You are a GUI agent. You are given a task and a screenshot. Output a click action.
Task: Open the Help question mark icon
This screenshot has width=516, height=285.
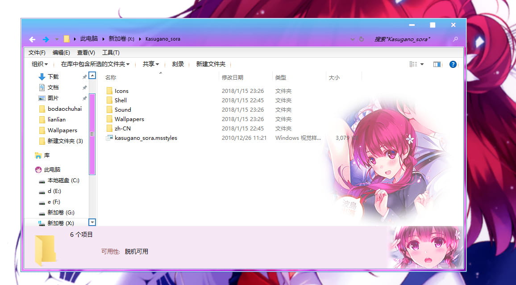pos(453,64)
